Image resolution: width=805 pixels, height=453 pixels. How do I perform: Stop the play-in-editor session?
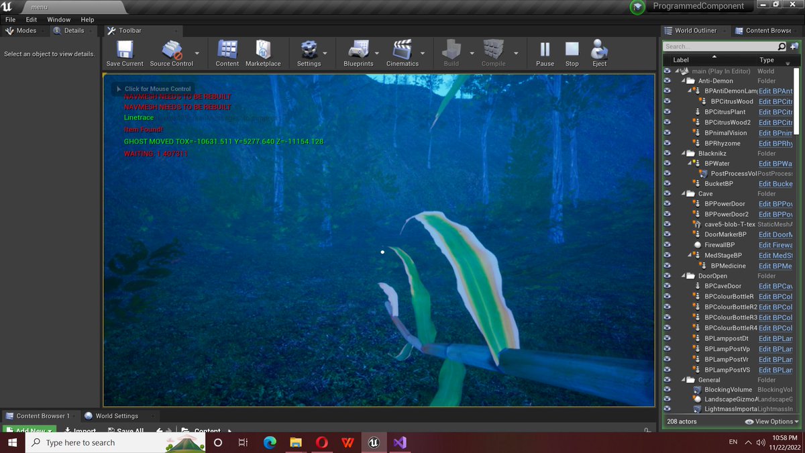[x=572, y=50]
